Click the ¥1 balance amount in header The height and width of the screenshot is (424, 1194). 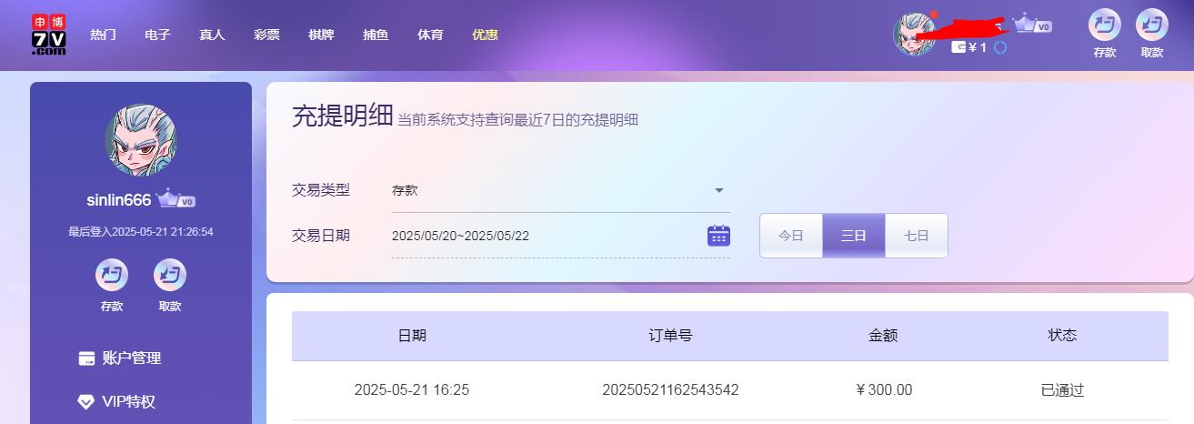978,47
